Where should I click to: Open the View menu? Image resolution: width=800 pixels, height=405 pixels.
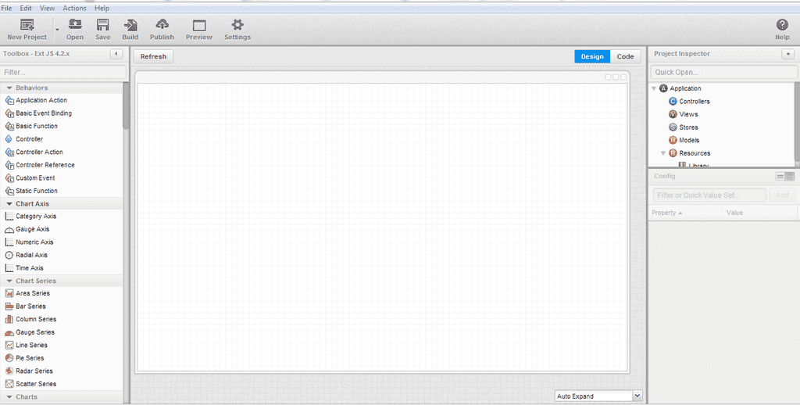[48, 8]
